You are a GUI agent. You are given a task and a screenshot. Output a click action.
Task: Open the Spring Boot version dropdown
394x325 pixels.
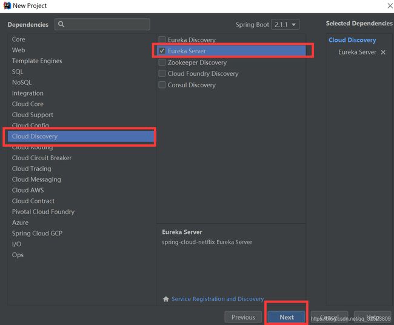(x=285, y=25)
